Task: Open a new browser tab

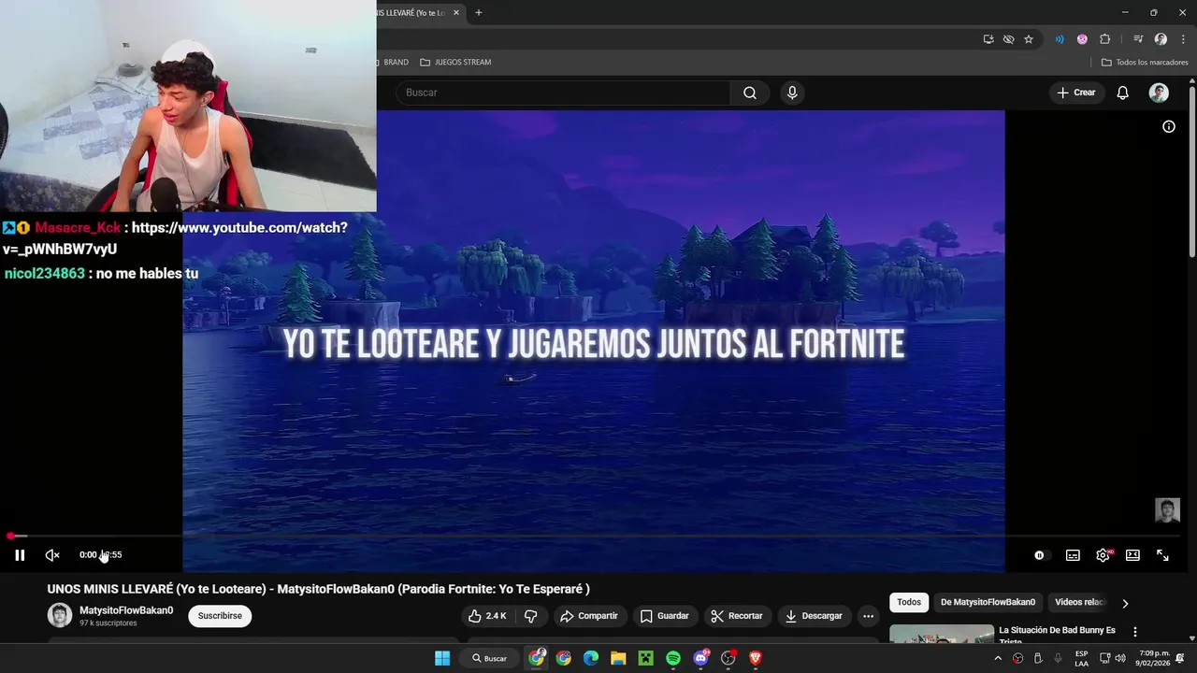Action: 479,13
